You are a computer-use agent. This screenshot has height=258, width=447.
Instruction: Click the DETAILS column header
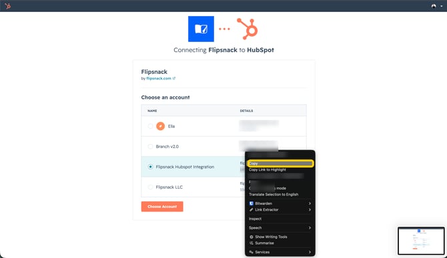(246, 111)
